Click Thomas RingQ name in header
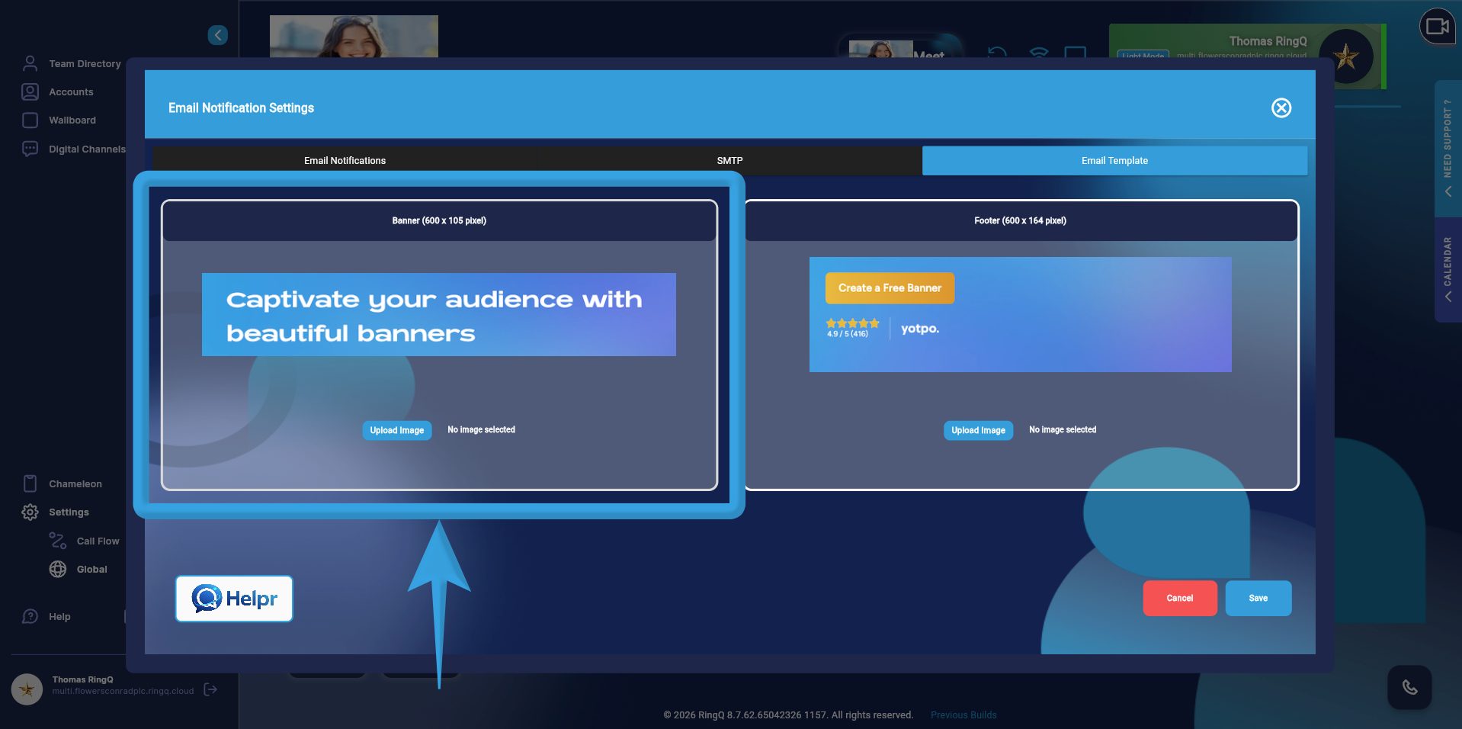Viewport: 1462px width, 729px height. point(1268,41)
